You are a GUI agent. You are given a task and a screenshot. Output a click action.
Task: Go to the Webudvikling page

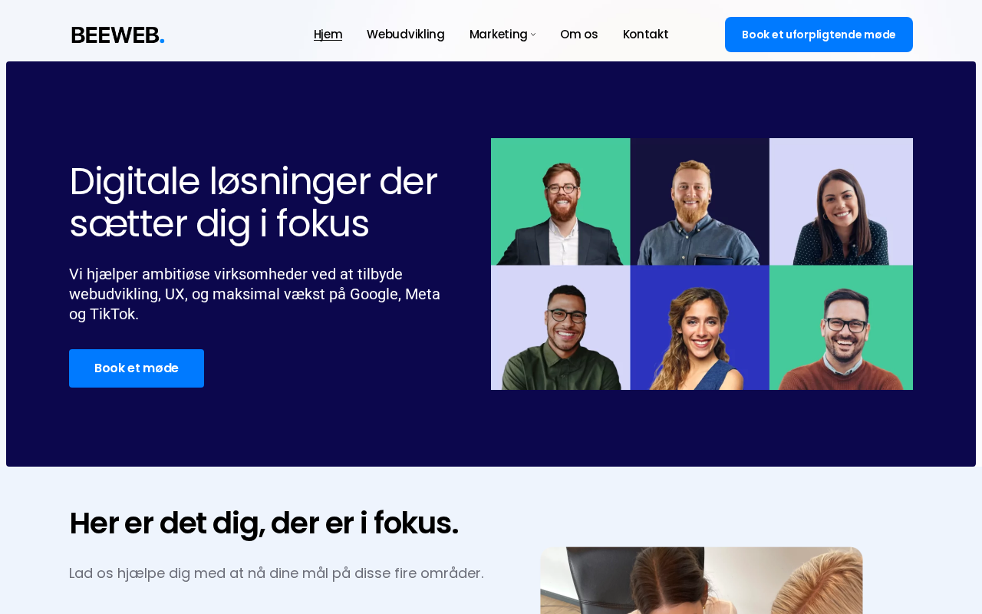405,35
